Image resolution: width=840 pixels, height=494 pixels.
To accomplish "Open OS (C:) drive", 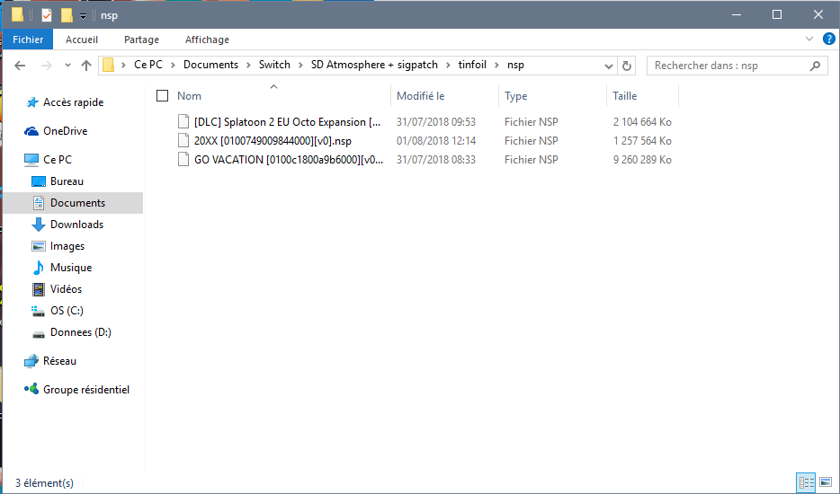I will (x=67, y=311).
